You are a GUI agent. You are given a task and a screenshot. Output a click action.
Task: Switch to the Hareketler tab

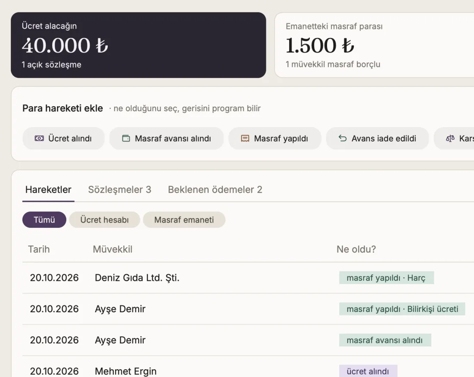(48, 190)
